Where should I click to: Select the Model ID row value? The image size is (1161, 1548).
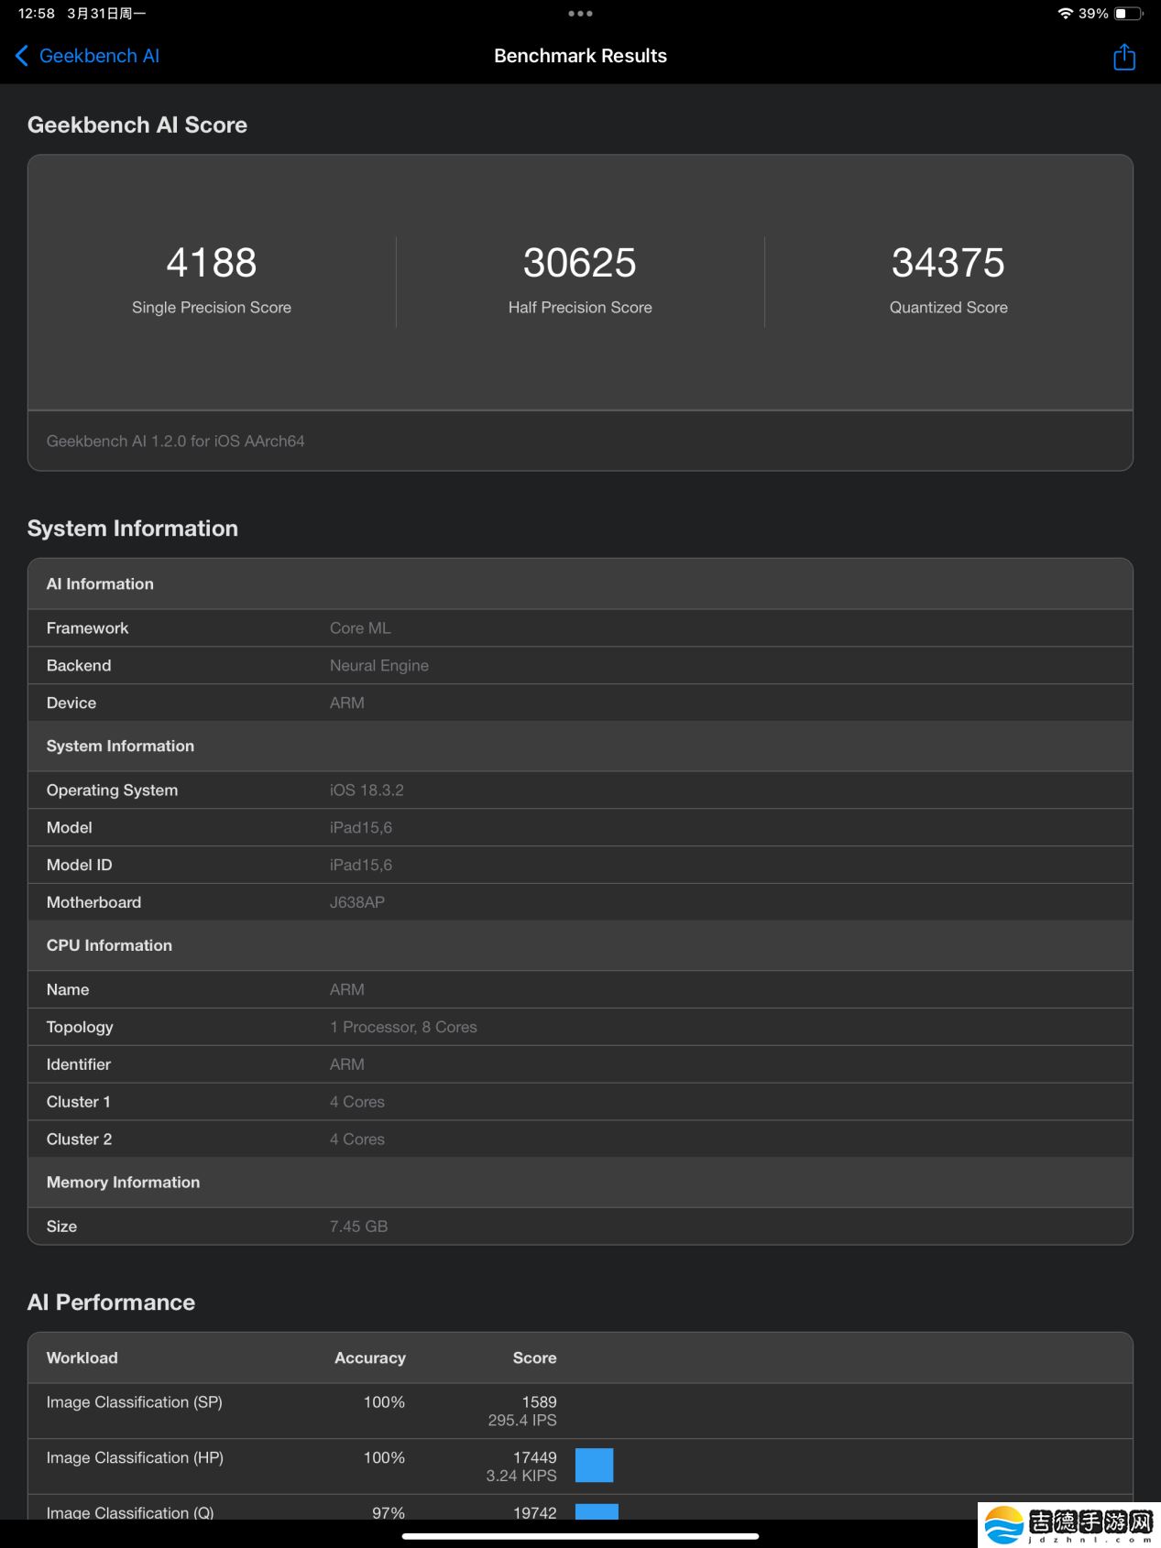click(x=361, y=866)
